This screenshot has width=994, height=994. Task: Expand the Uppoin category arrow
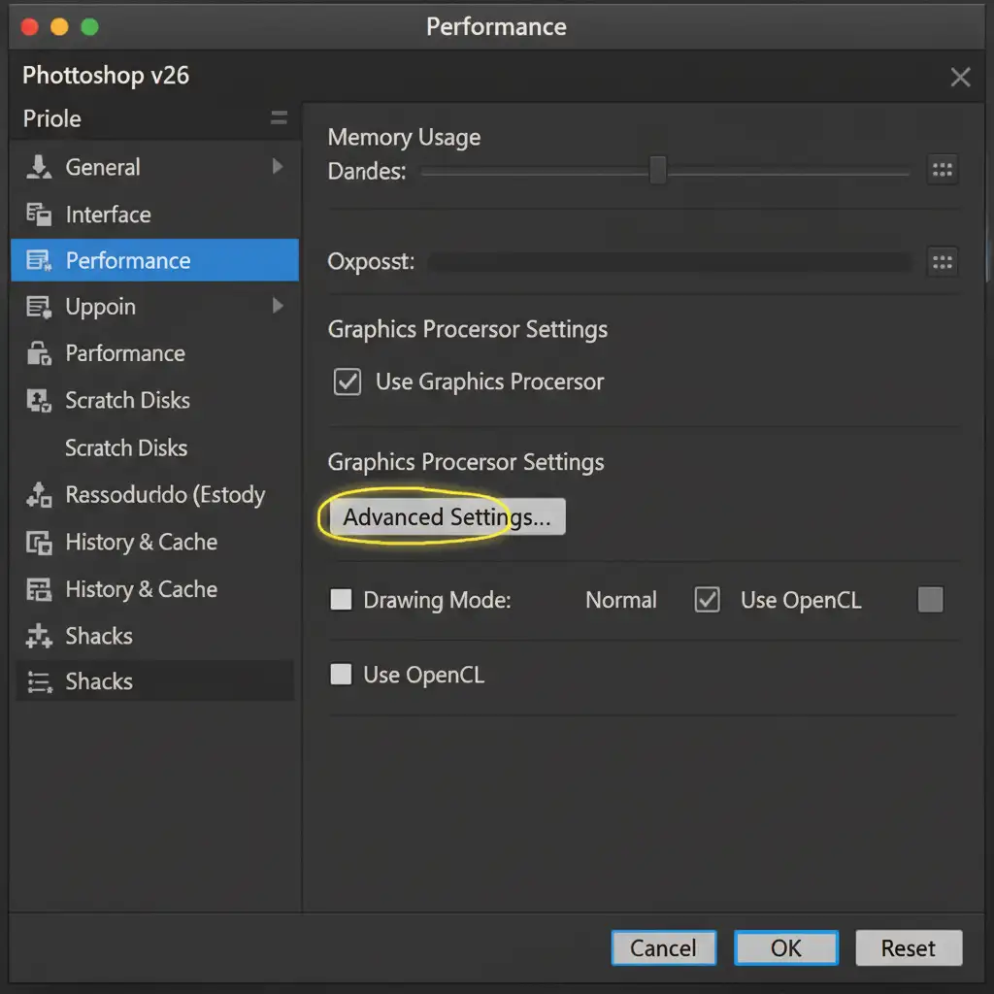(278, 307)
